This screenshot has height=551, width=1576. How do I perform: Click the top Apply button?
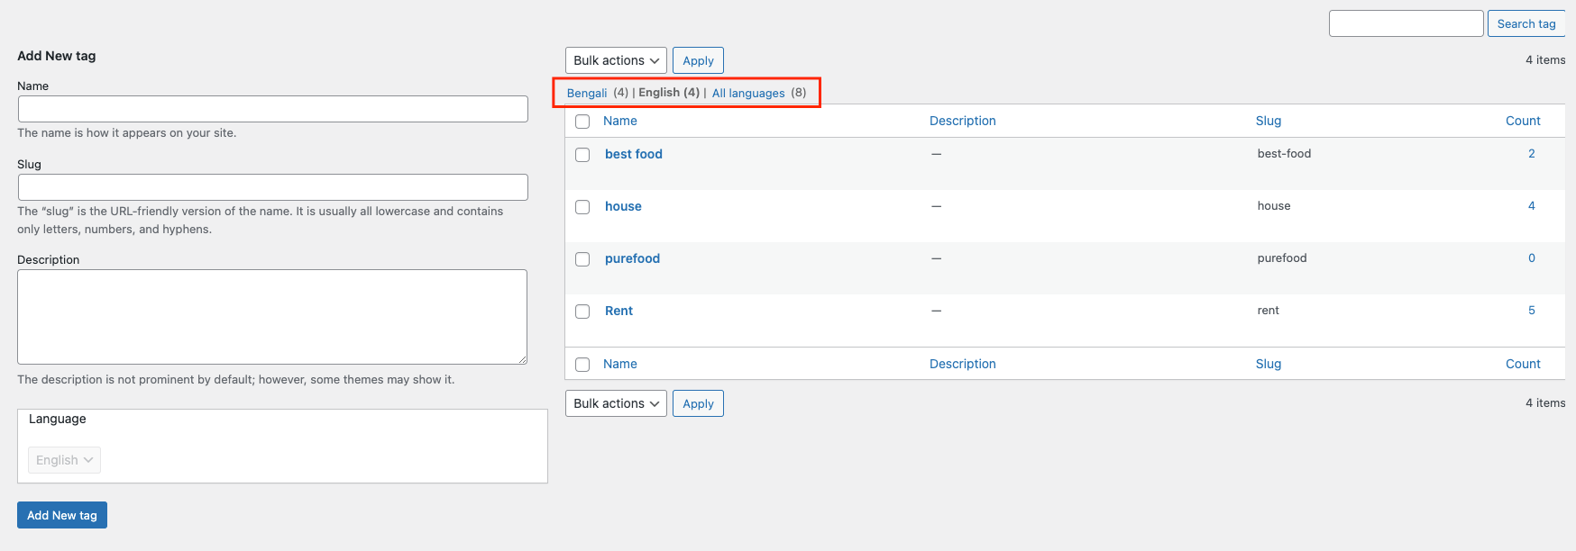[x=698, y=60]
